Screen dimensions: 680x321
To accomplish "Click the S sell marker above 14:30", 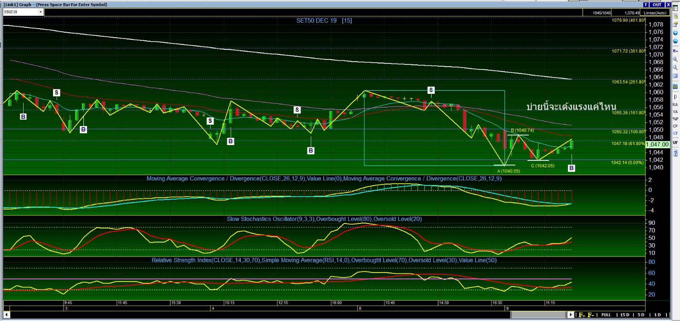I will (x=431, y=90).
